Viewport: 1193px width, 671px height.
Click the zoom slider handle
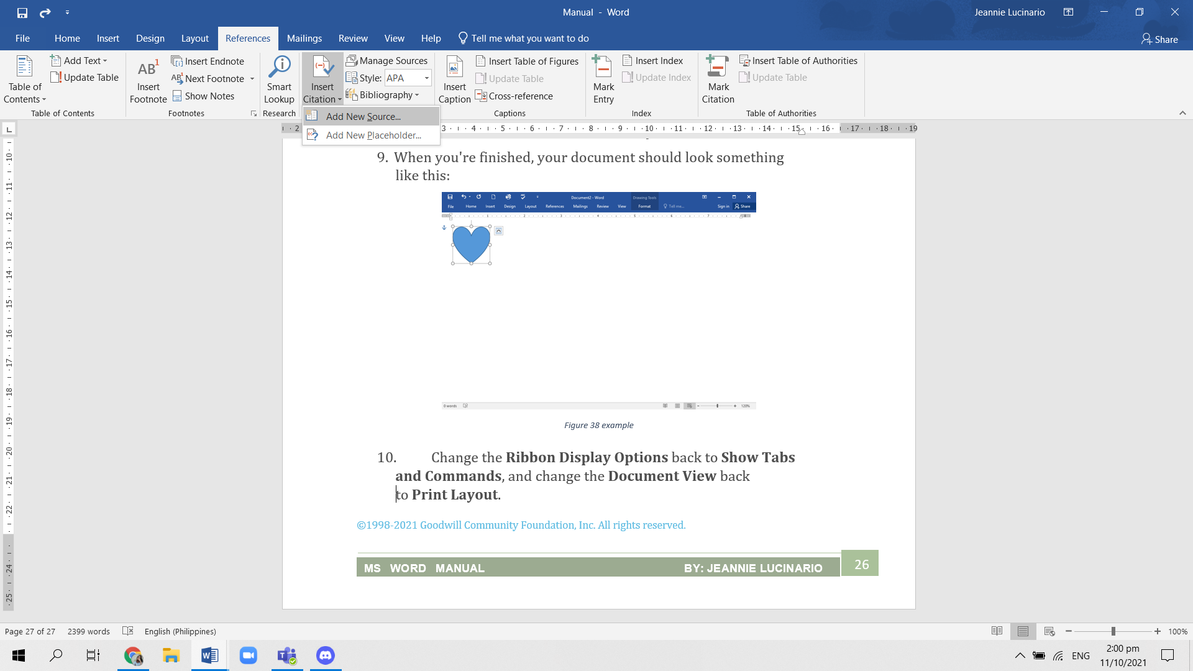(x=1113, y=631)
